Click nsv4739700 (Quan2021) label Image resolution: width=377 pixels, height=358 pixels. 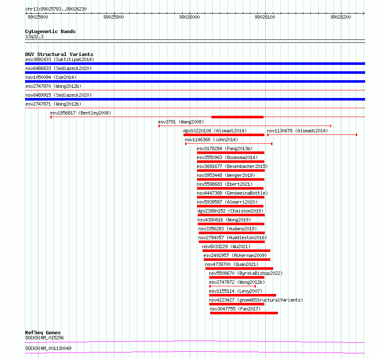(x=232, y=264)
